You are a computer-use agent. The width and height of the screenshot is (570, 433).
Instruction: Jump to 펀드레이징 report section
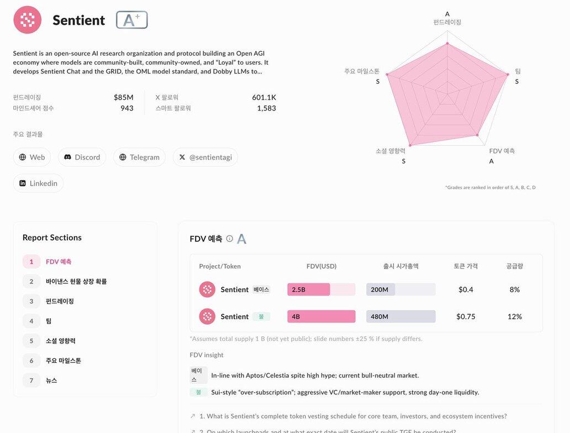tap(59, 301)
